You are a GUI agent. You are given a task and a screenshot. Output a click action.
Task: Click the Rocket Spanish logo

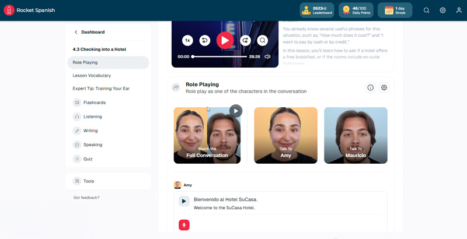pos(29,10)
